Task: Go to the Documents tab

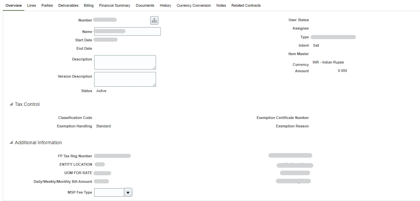Action: (x=145, y=5)
